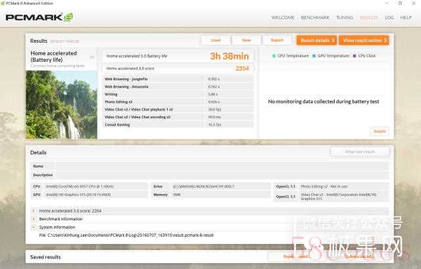Go to the Tuning tab
Viewport: 421px width, 269px height.
pyautogui.click(x=344, y=18)
